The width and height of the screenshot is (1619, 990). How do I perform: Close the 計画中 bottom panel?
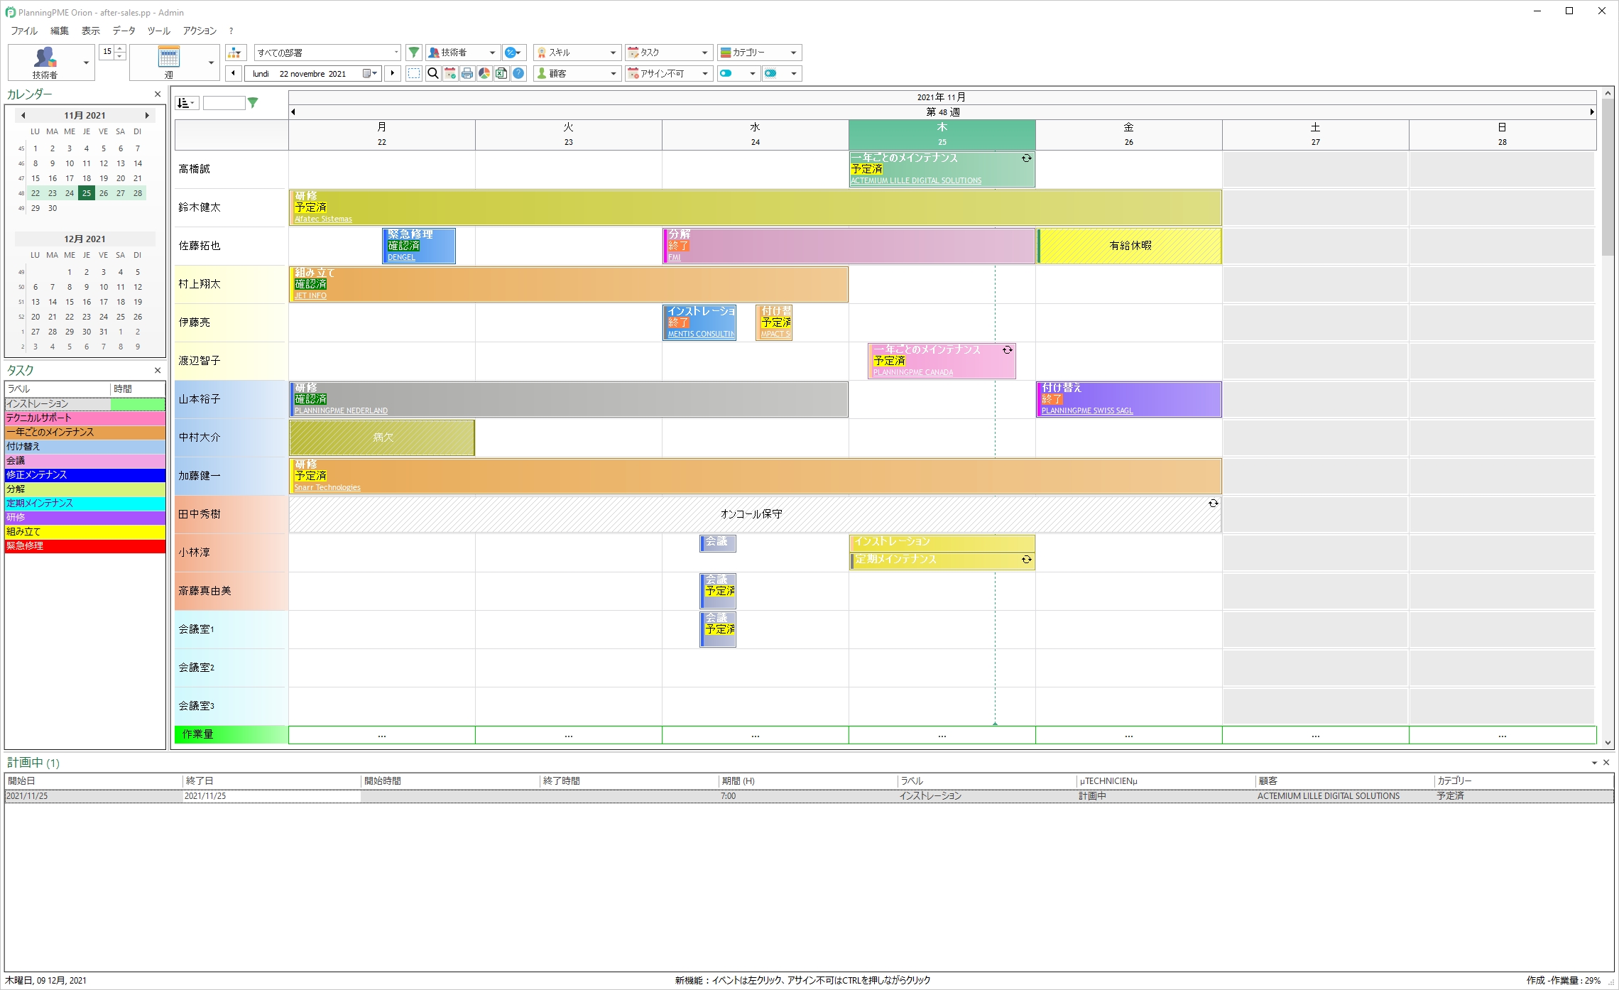1606,762
